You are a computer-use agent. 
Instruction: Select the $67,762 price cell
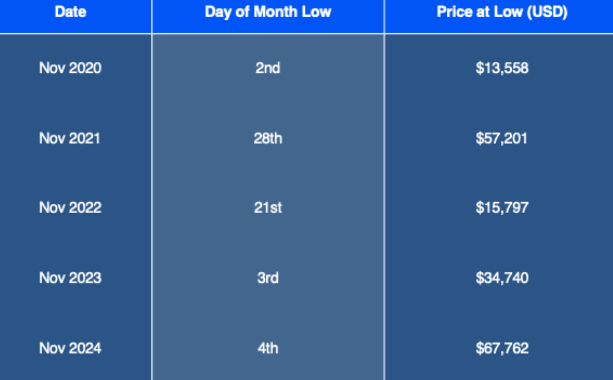(x=502, y=348)
